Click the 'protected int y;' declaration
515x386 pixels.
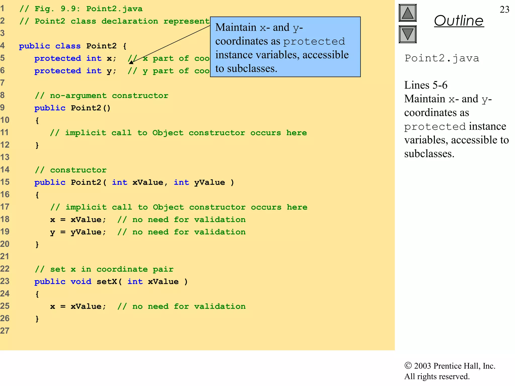[75, 71]
